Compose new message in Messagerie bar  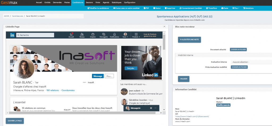click(x=151, y=108)
